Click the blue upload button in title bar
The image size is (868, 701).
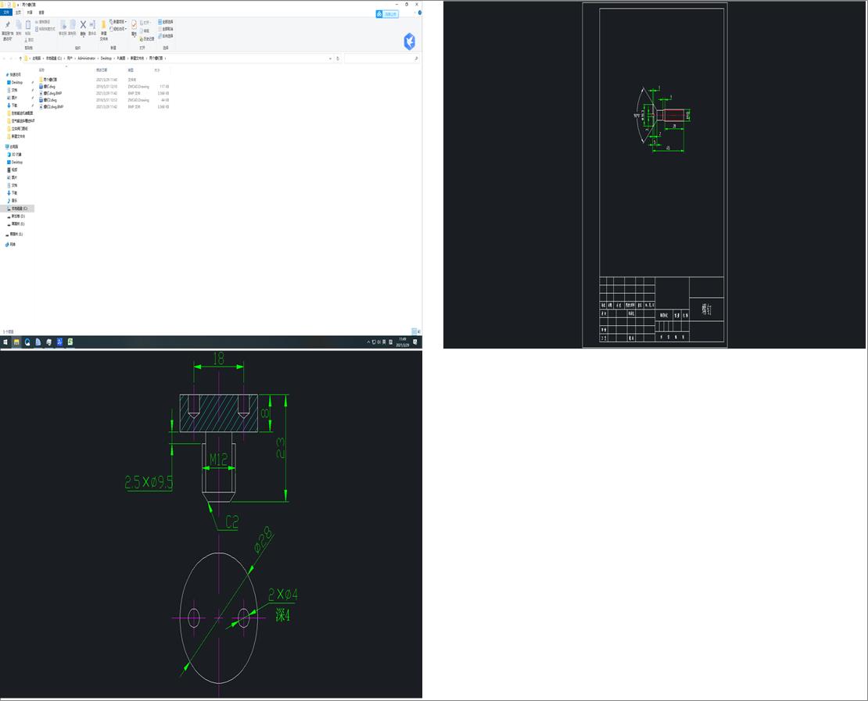(x=387, y=14)
